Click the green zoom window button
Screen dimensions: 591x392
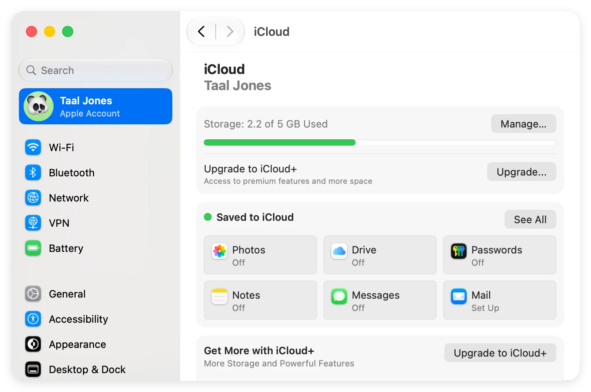coord(68,31)
